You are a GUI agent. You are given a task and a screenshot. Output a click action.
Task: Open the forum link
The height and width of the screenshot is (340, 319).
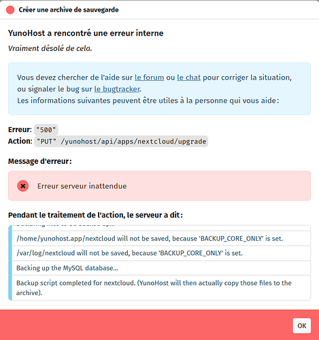(x=149, y=78)
